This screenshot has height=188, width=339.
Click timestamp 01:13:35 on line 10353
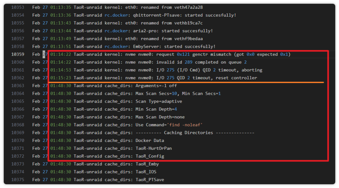(61, 7)
